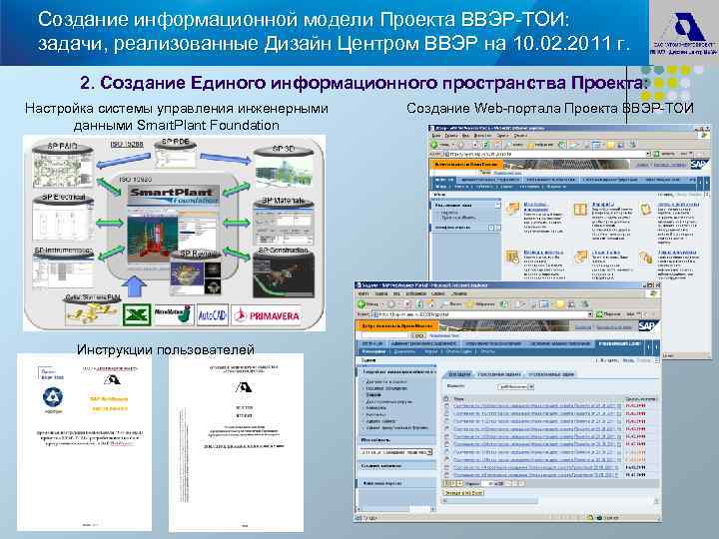Click the Back arrow in the tasks browser window
This screenshot has width=719, height=539.
pyautogui.click(x=361, y=304)
